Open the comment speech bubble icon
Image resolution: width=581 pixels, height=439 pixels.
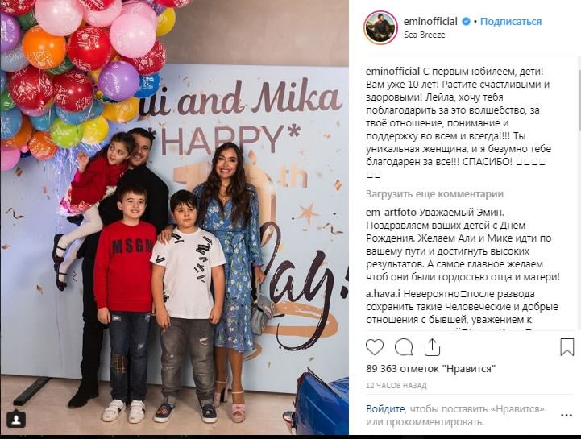[404, 347]
